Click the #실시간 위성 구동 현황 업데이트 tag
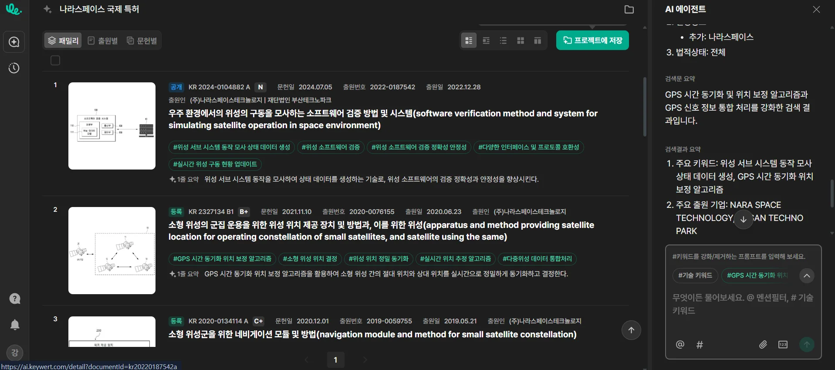Image resolution: width=835 pixels, height=370 pixels. pos(215,164)
